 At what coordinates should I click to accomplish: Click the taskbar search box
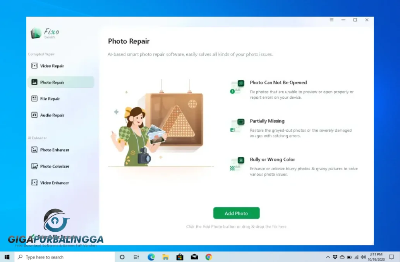(x=65, y=257)
